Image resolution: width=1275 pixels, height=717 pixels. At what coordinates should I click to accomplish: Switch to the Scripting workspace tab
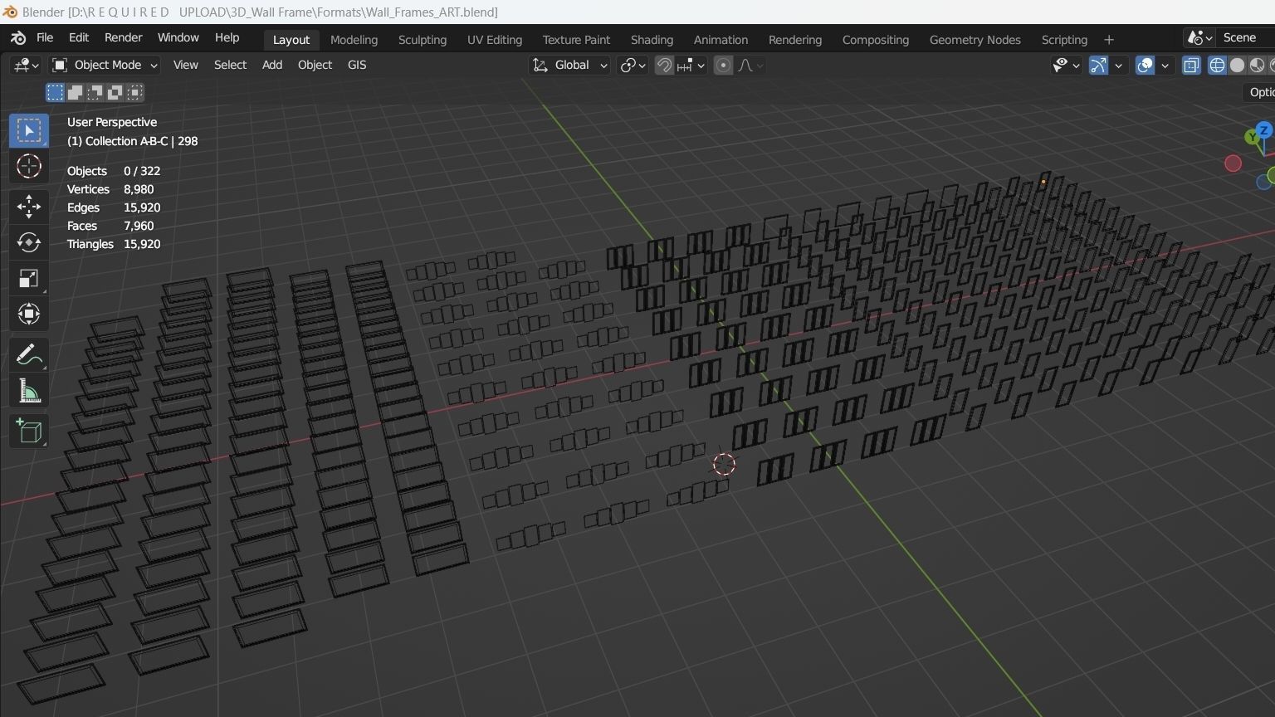click(x=1064, y=40)
